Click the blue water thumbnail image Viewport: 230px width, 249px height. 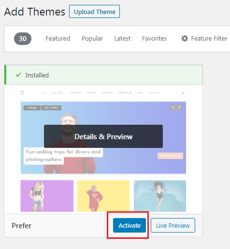point(160,196)
